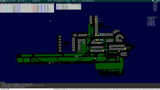This screenshot has height=90, width=160.
Task: Select LON_S_CTR in the controller list
Action: click(x=151, y=21)
